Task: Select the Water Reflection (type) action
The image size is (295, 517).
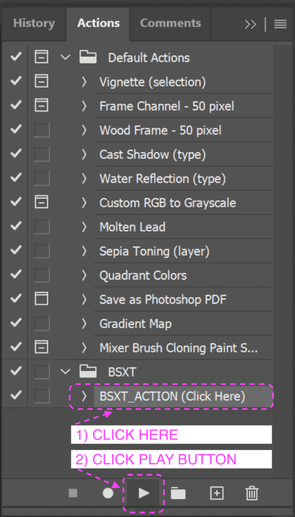Action: coord(183,178)
